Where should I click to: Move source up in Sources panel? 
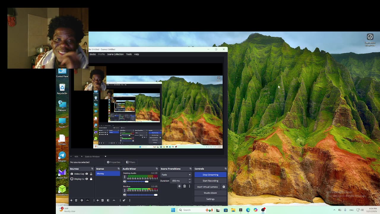point(87,200)
